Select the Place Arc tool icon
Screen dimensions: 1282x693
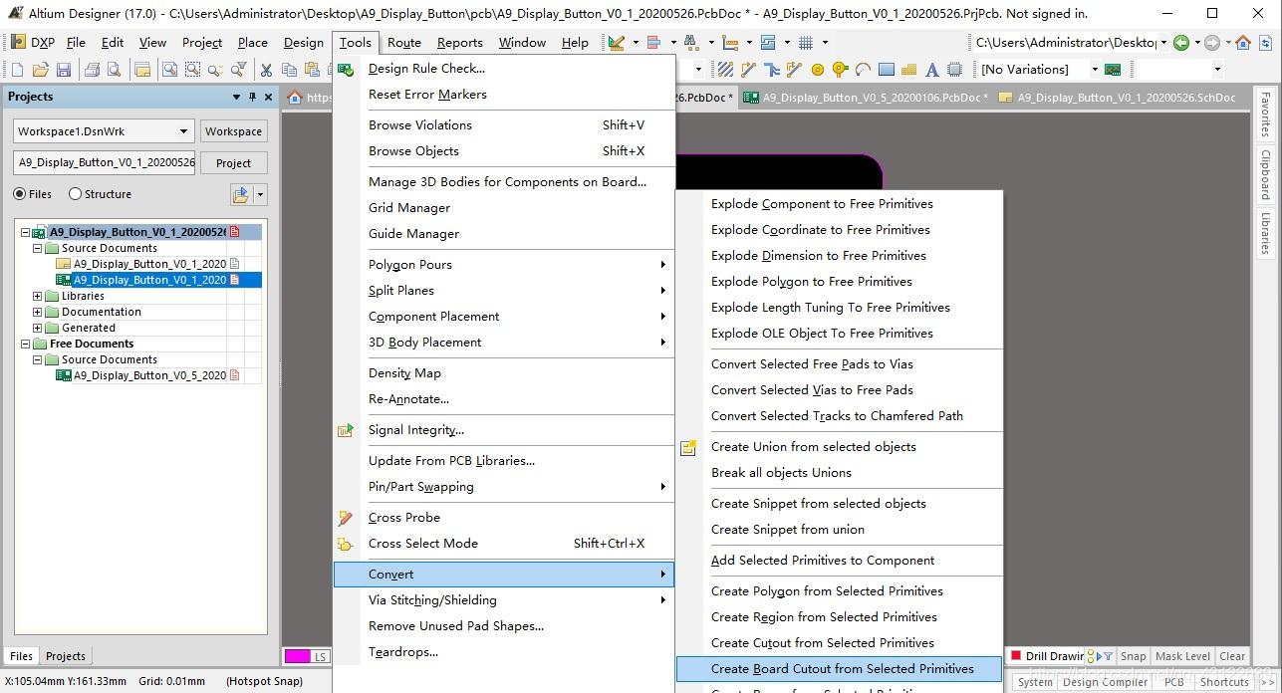[x=863, y=70]
